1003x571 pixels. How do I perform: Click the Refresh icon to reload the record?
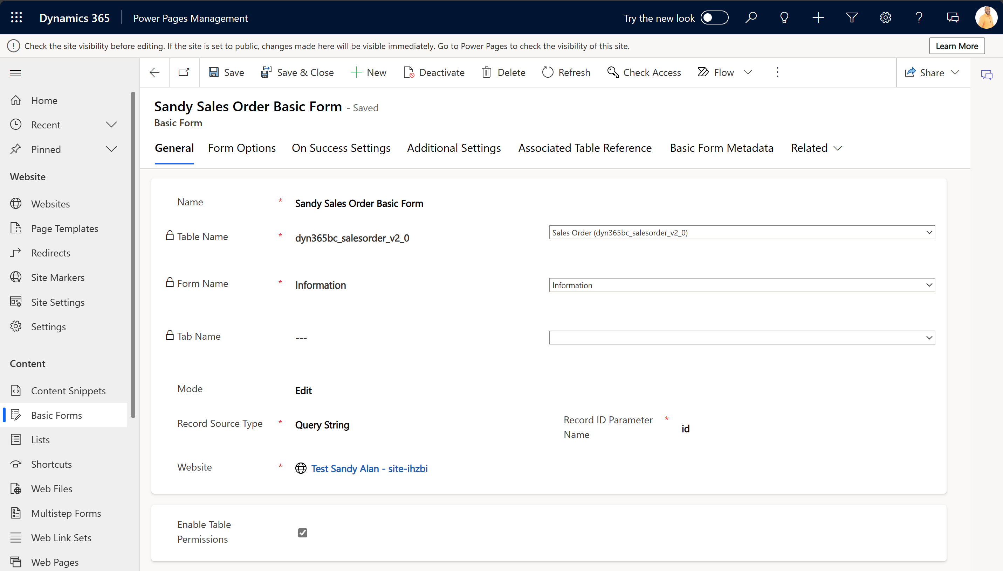coord(547,72)
